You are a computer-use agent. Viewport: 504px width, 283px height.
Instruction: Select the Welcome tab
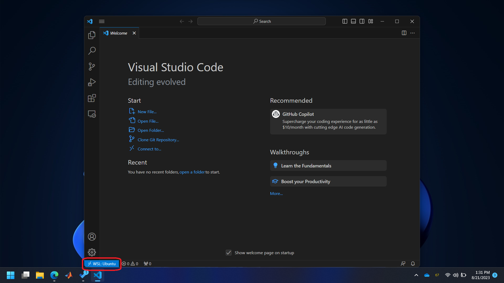[x=118, y=33]
